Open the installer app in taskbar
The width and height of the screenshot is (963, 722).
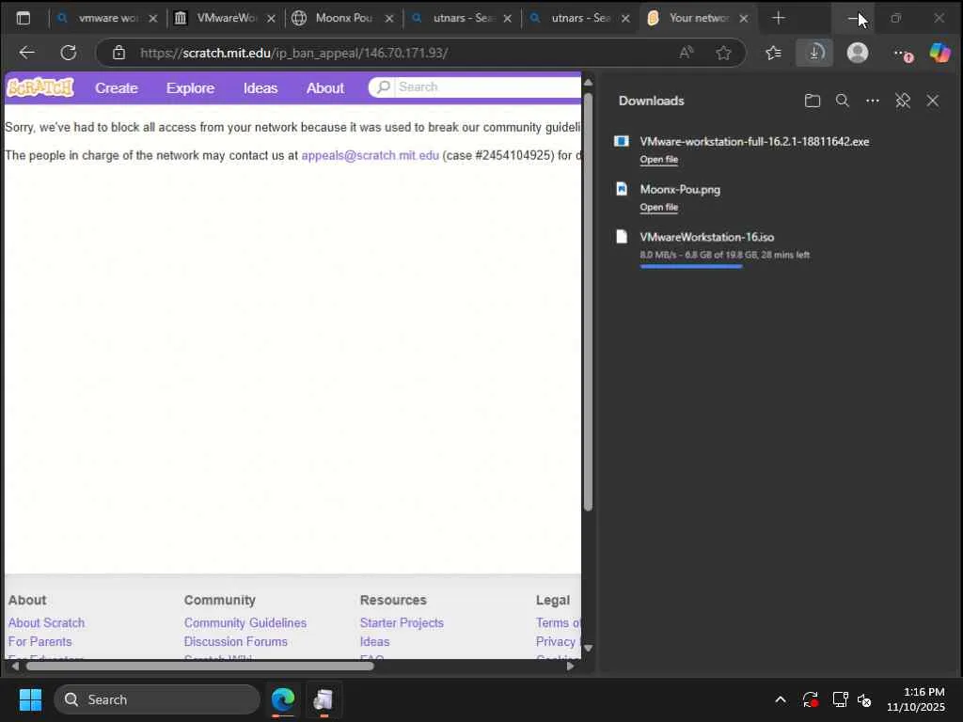324,699
